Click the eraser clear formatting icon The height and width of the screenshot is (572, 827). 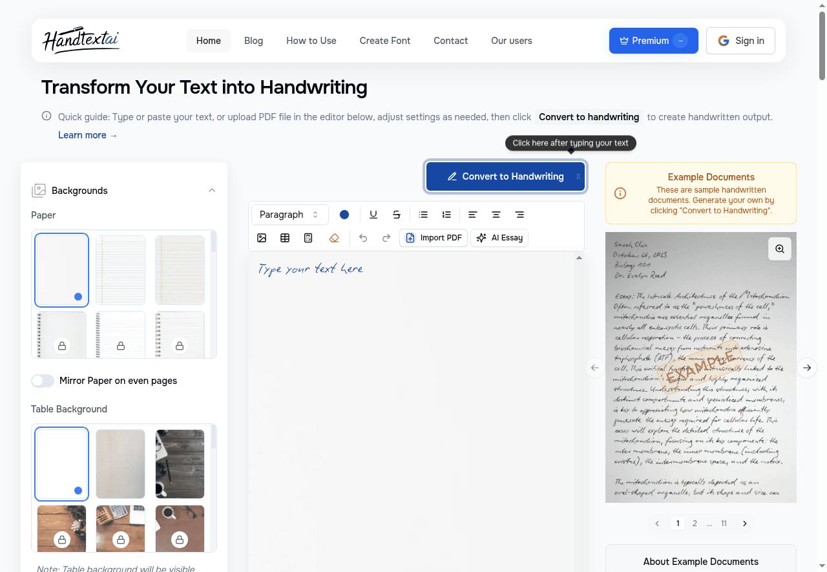click(334, 238)
